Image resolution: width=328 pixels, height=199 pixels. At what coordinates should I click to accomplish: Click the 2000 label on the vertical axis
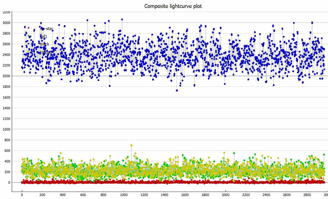click(6, 76)
